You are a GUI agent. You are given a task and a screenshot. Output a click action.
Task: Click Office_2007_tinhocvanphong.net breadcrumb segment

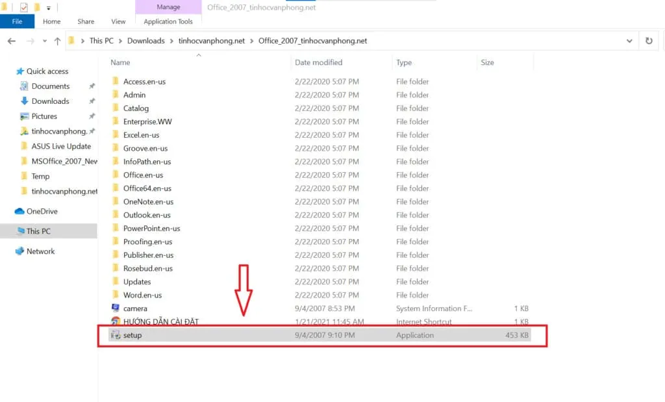click(312, 41)
